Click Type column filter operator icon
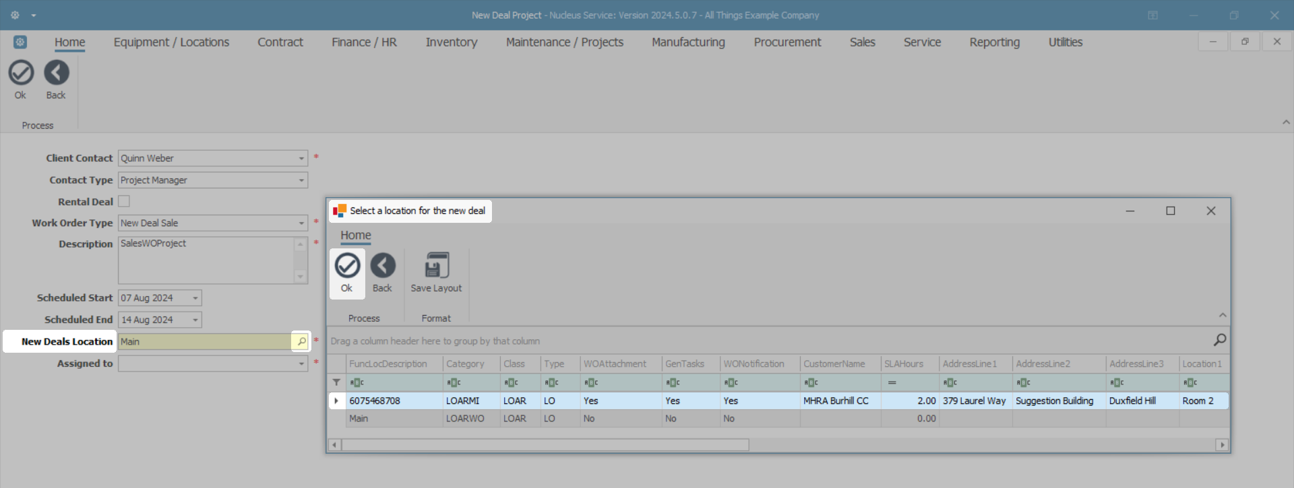This screenshot has width=1294, height=488. pyautogui.click(x=551, y=382)
